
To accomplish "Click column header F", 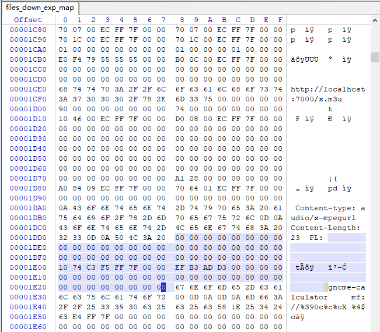I will [280, 20].
